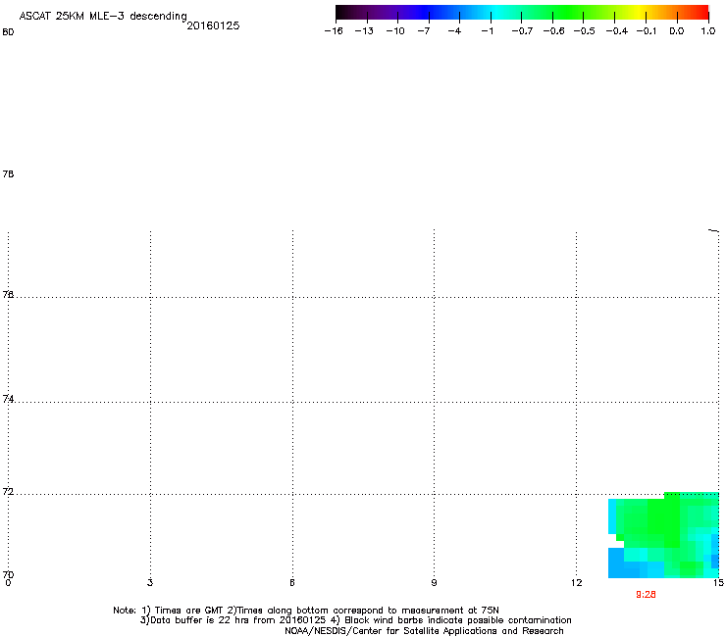
Task: Click the longitude label 6
Action: pyautogui.click(x=292, y=582)
